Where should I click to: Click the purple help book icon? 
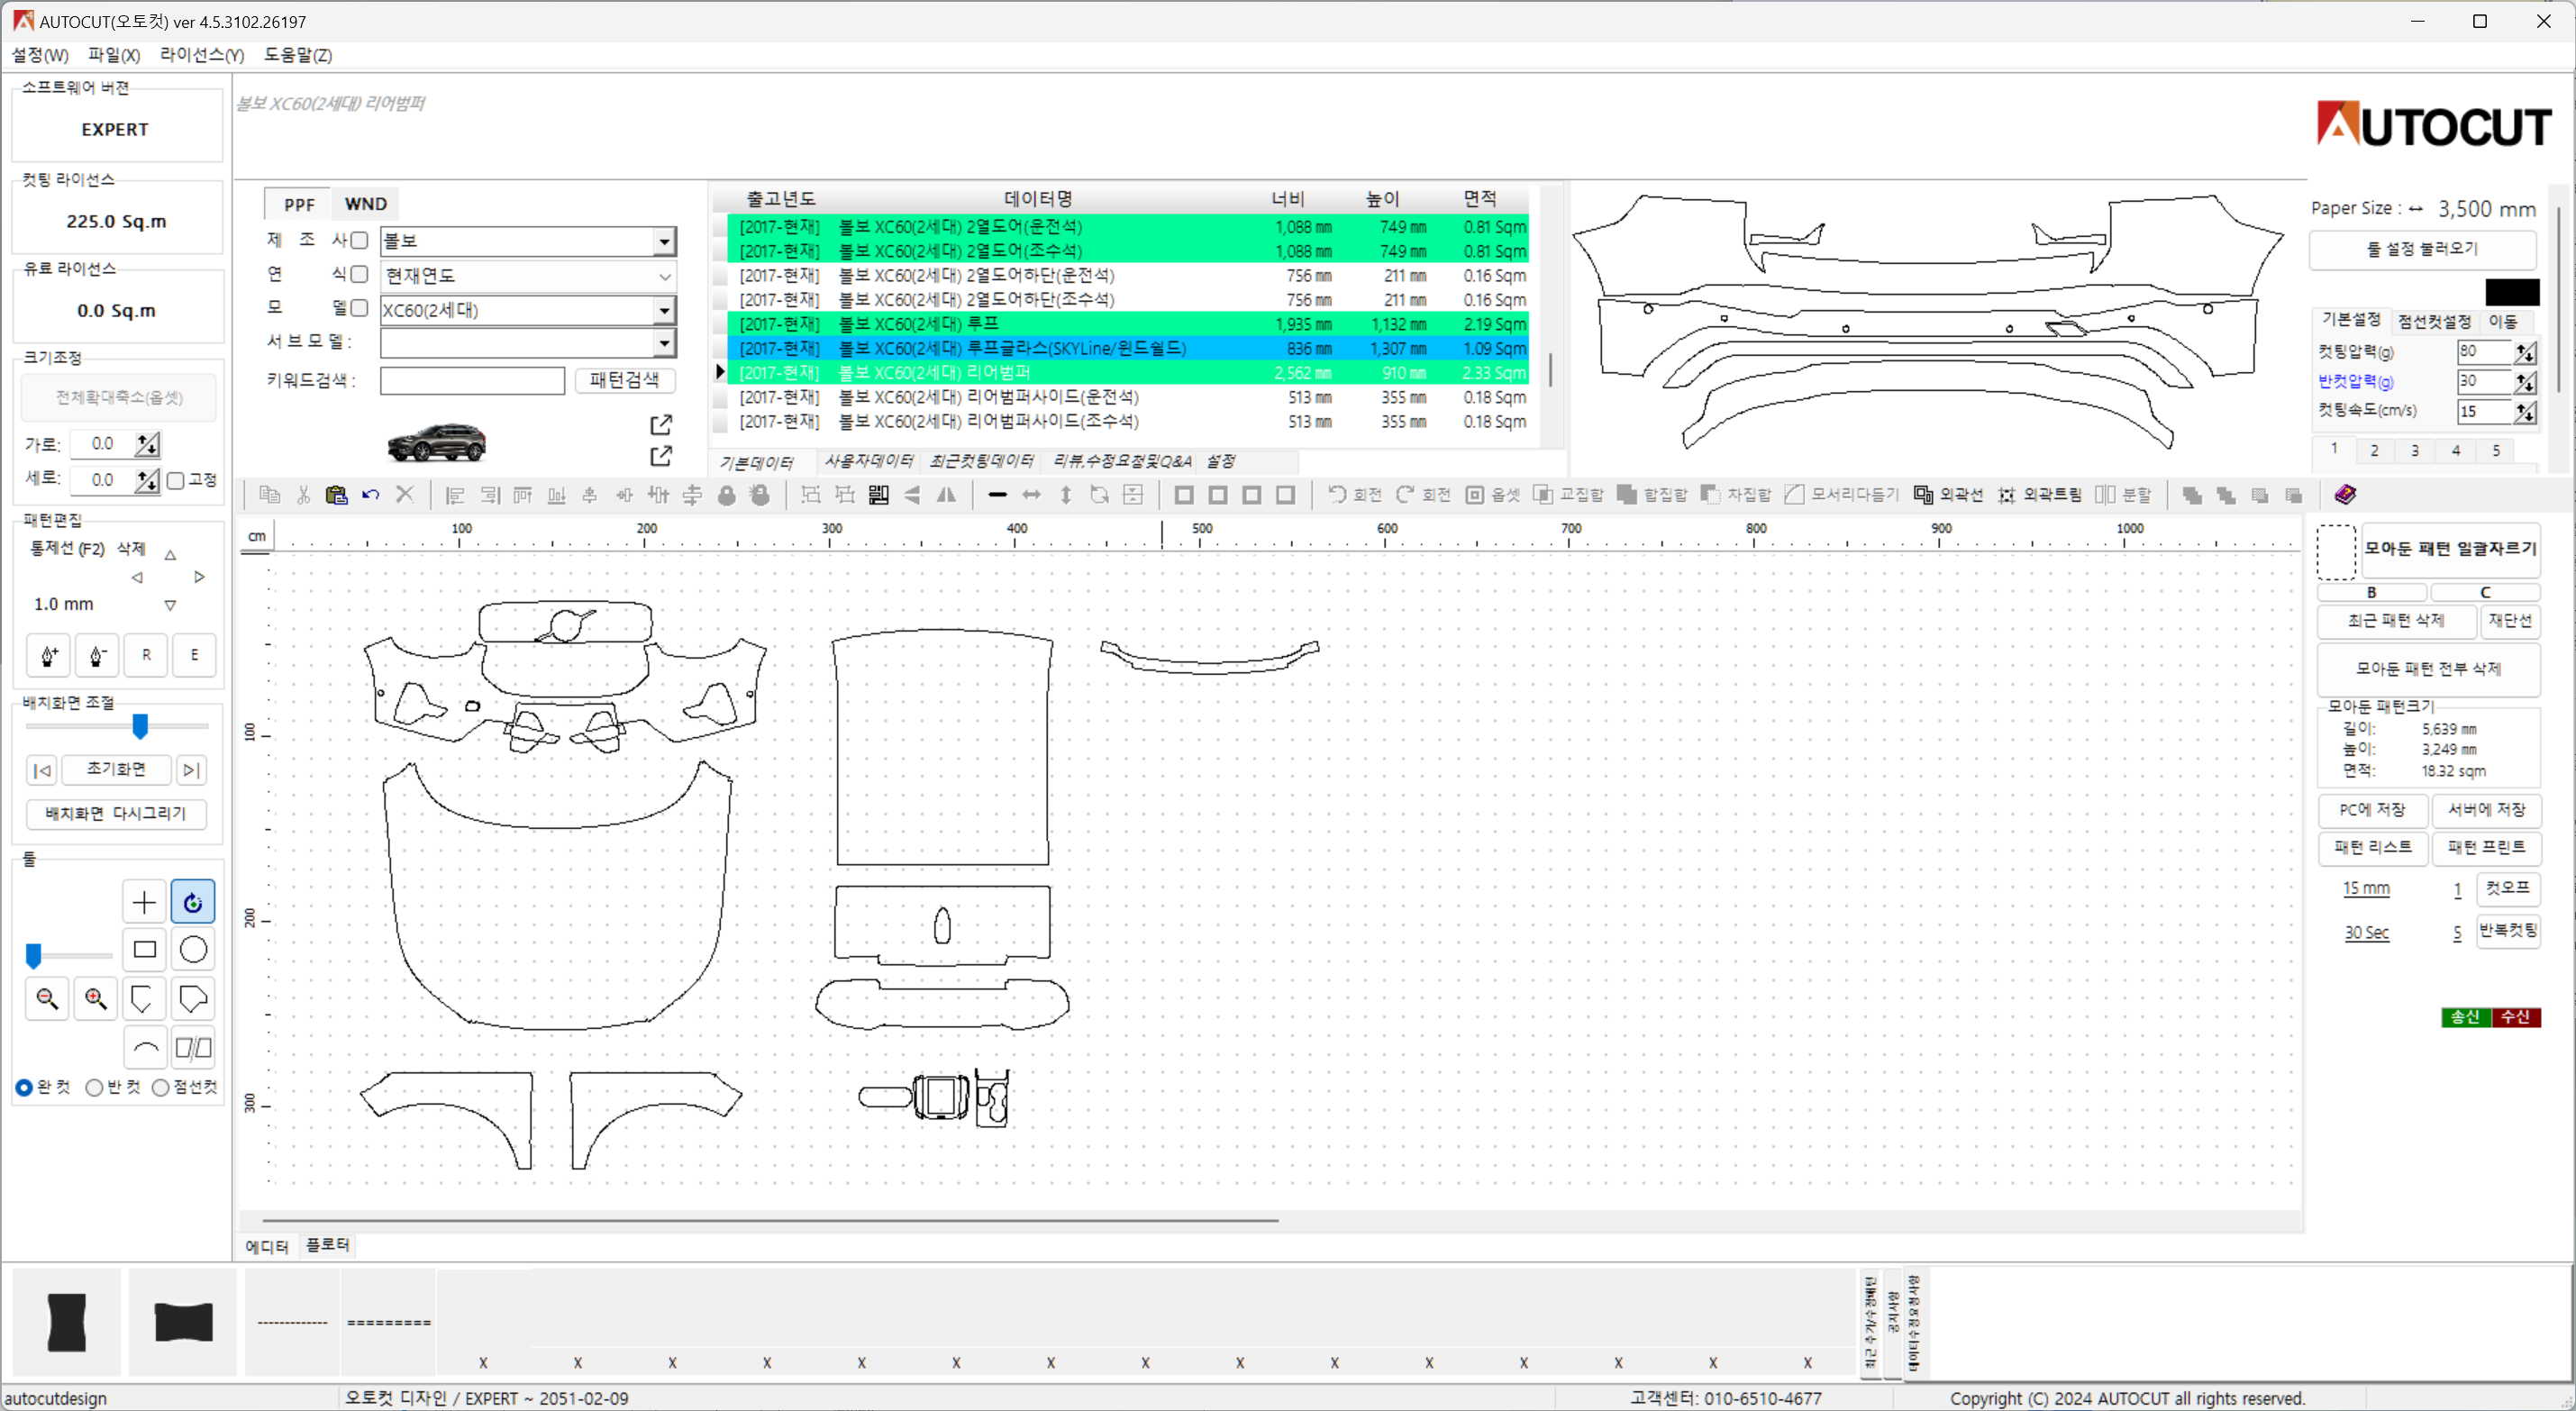point(2345,495)
